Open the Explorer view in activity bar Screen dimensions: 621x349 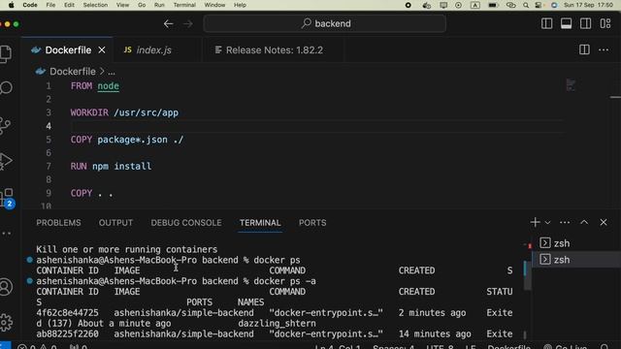point(6,54)
